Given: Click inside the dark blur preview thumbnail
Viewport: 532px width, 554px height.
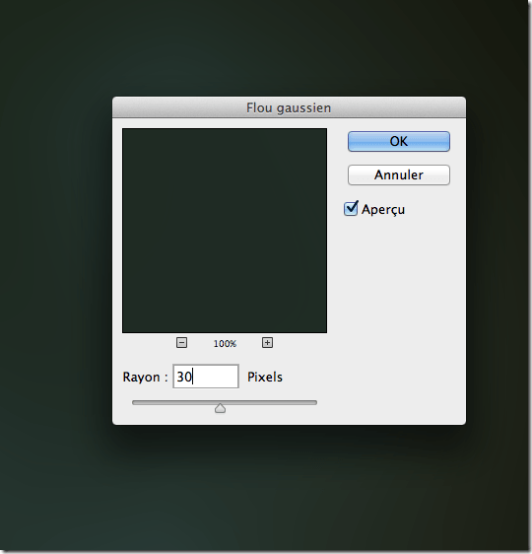Looking at the screenshot, I should click(225, 231).
